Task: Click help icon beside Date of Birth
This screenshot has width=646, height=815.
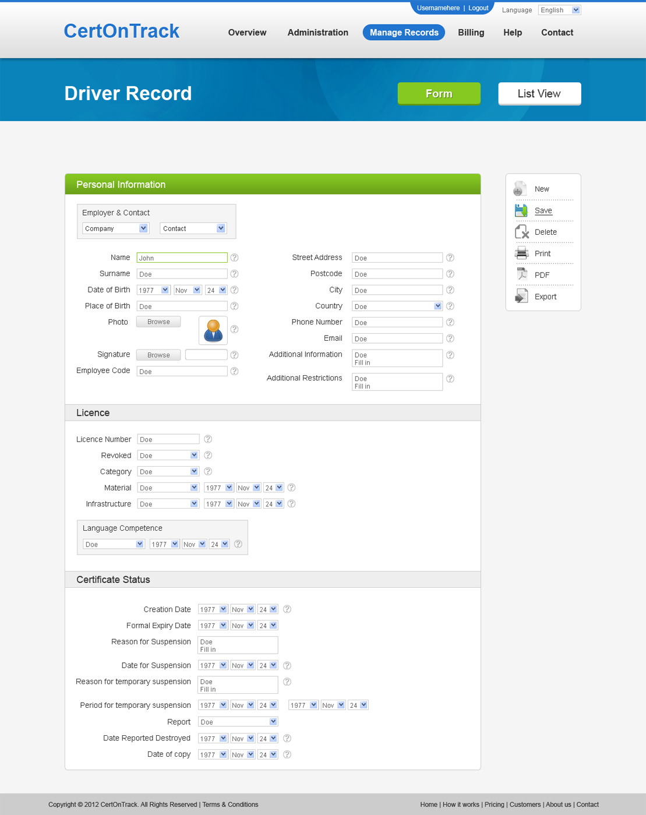Action: coord(234,290)
